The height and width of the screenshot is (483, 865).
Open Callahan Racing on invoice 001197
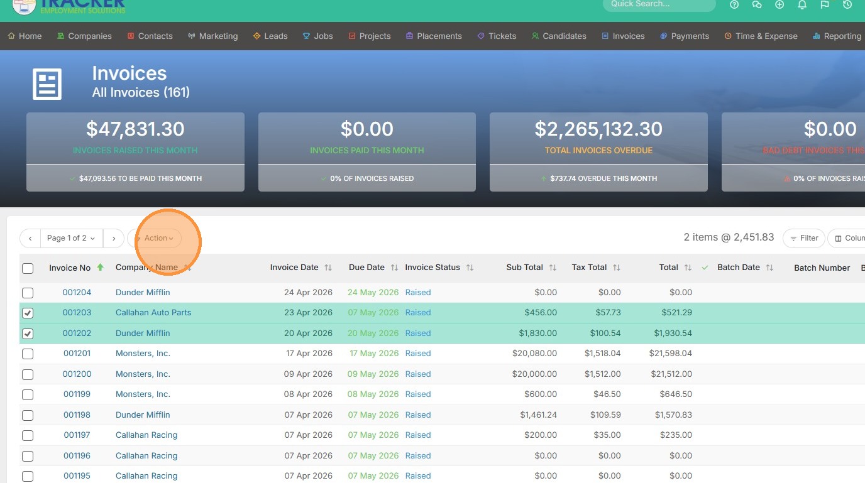click(146, 435)
